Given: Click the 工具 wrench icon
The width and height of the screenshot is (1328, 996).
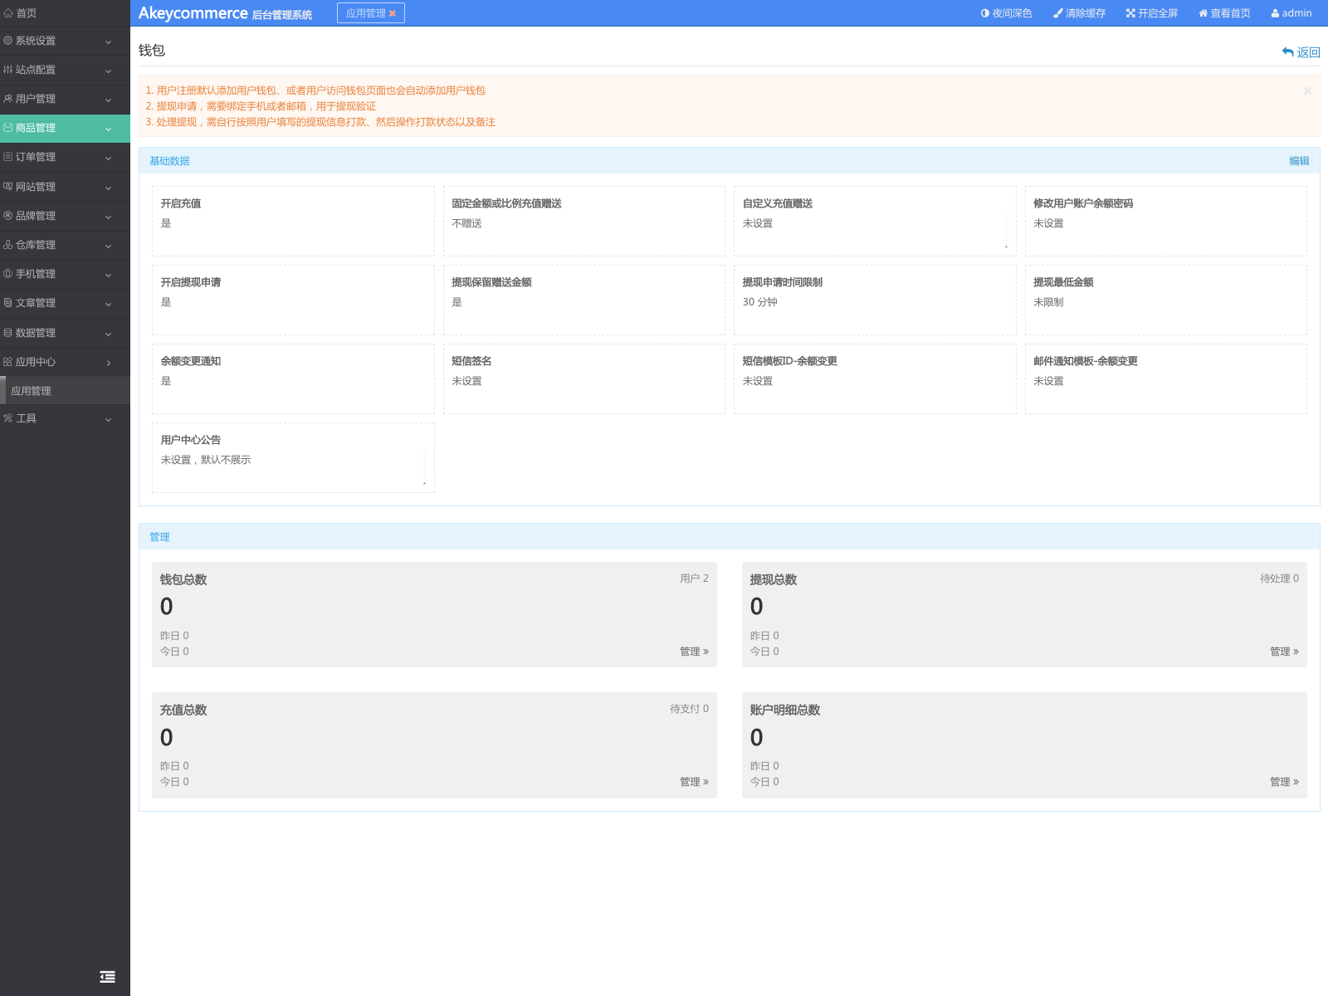Looking at the screenshot, I should [x=8, y=418].
